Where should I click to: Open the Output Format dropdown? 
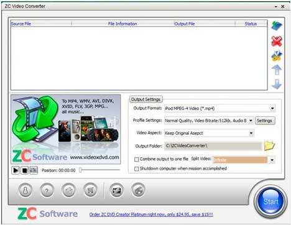(x=272, y=108)
